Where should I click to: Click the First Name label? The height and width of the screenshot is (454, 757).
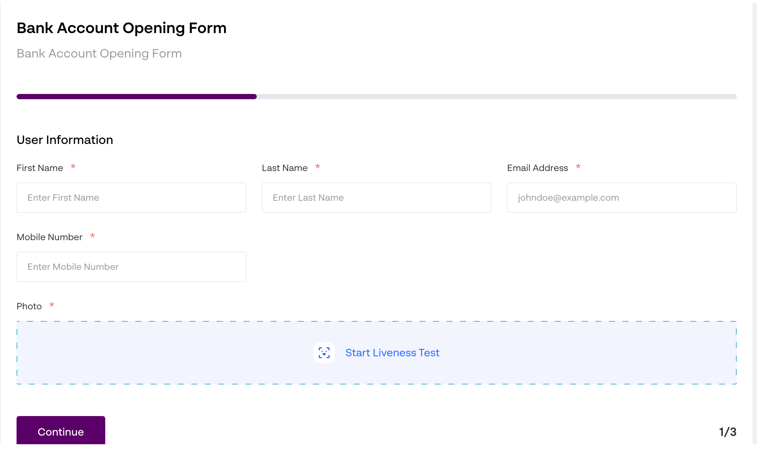click(40, 168)
